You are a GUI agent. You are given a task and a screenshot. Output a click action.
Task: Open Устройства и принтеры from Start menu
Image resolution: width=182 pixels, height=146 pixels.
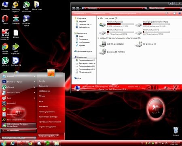pos(48,117)
